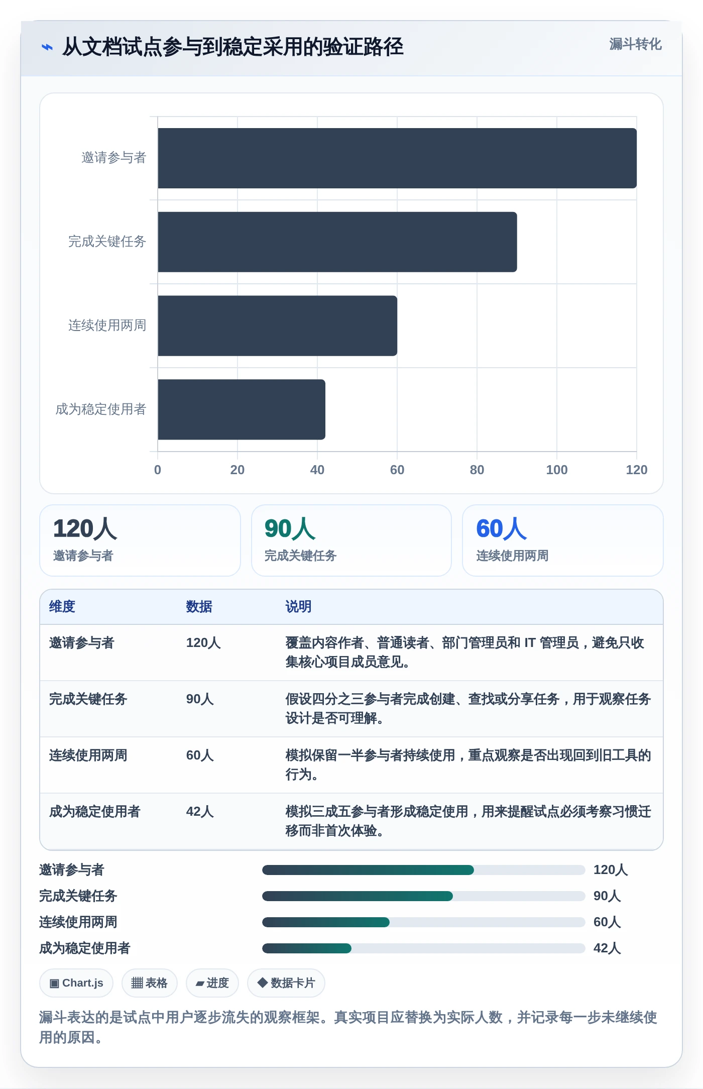The height and width of the screenshot is (1089, 703).
Task: Click the table cell 完成关键任务
Action: tap(88, 699)
